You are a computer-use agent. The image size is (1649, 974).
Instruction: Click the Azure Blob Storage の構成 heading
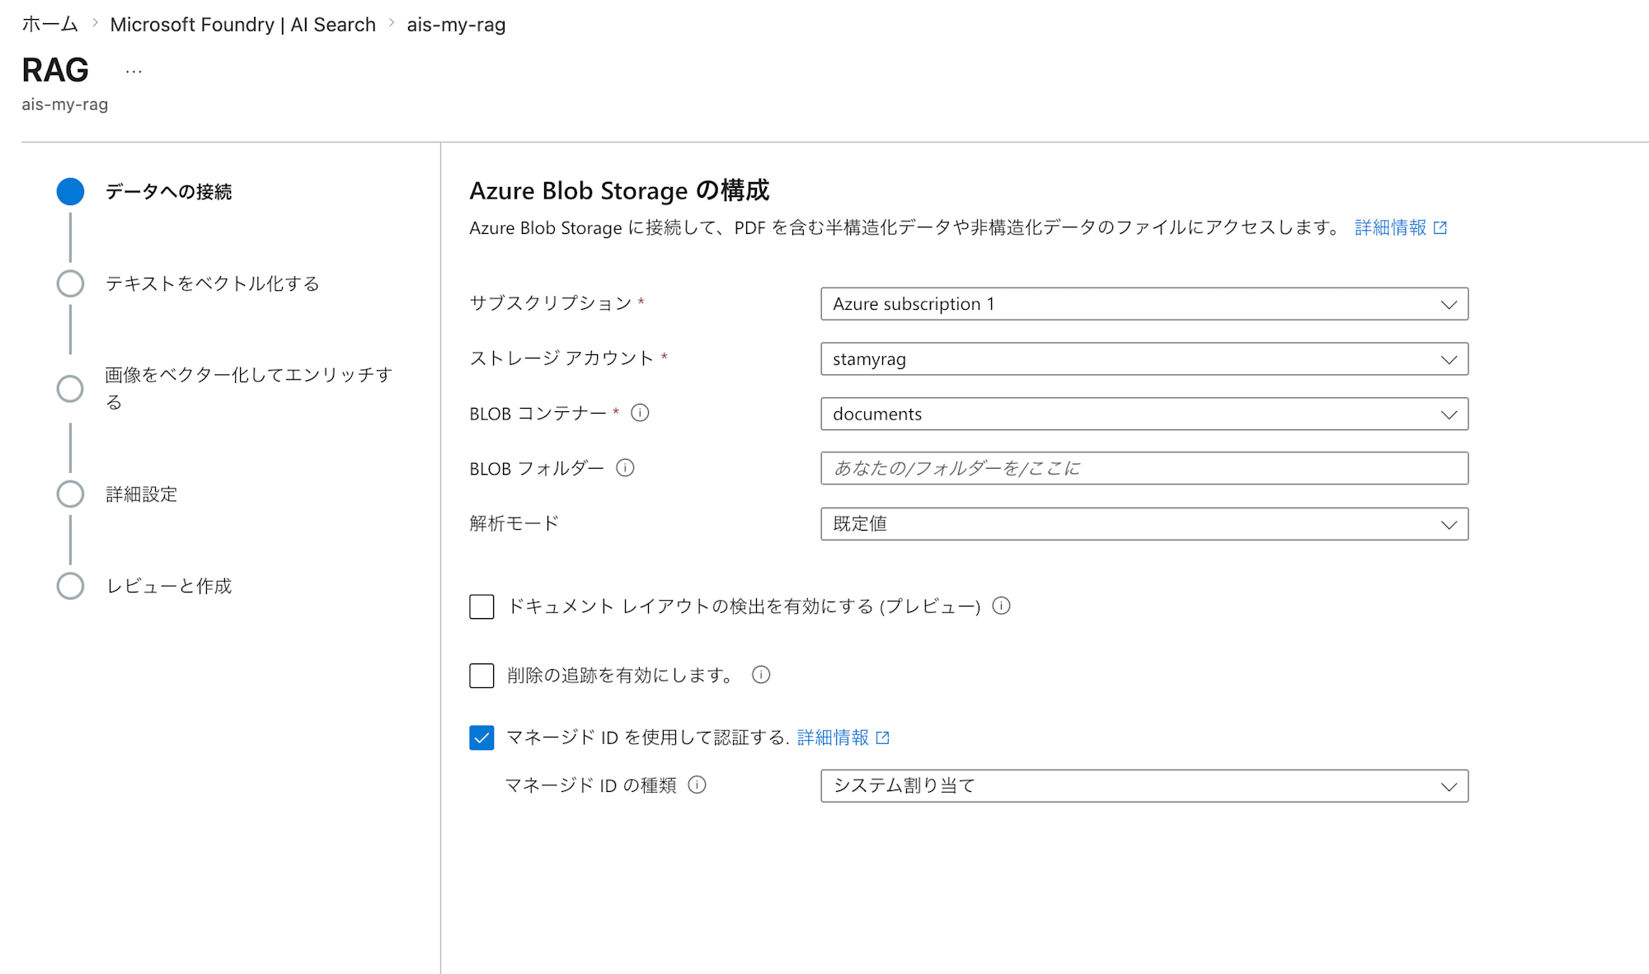(x=619, y=190)
